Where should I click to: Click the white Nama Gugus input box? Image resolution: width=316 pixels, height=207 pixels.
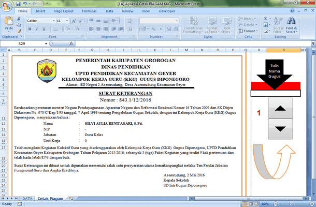coord(276,93)
